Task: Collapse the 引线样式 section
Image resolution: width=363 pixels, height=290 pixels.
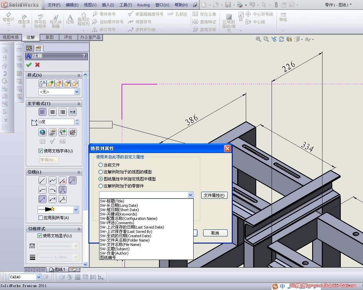Action: 79,229
